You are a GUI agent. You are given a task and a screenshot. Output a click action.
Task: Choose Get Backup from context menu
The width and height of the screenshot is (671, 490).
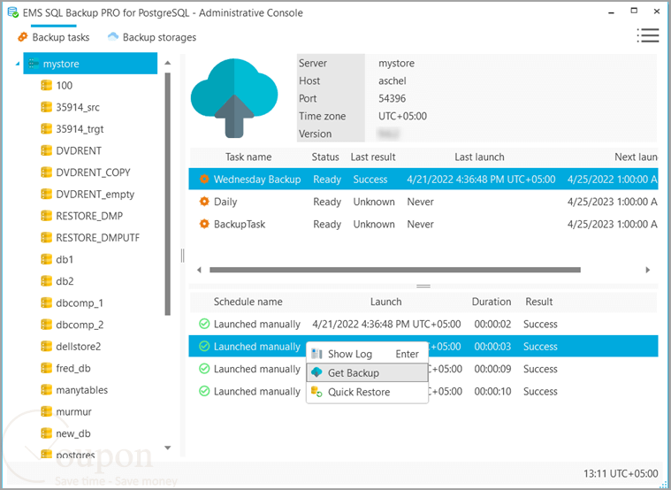pos(367,372)
